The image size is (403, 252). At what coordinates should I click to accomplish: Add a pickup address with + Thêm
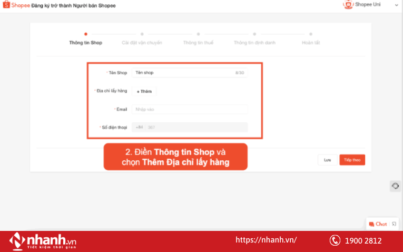coord(144,91)
